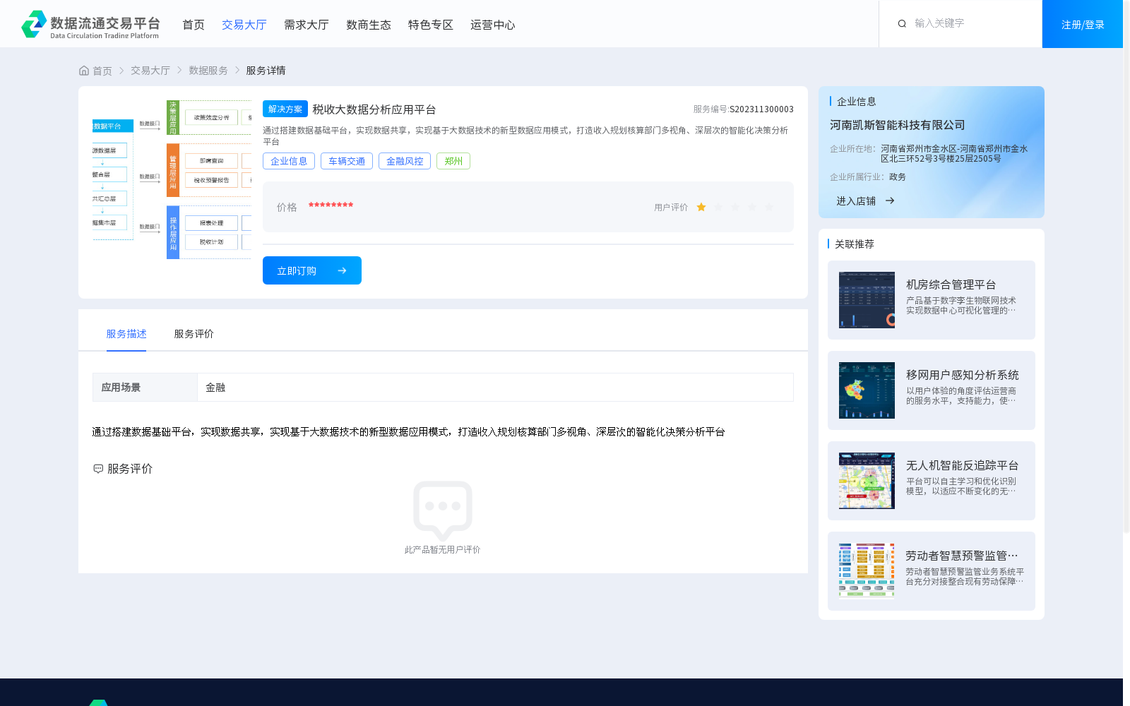Click 移网用户感知分析系统 title

962,375
